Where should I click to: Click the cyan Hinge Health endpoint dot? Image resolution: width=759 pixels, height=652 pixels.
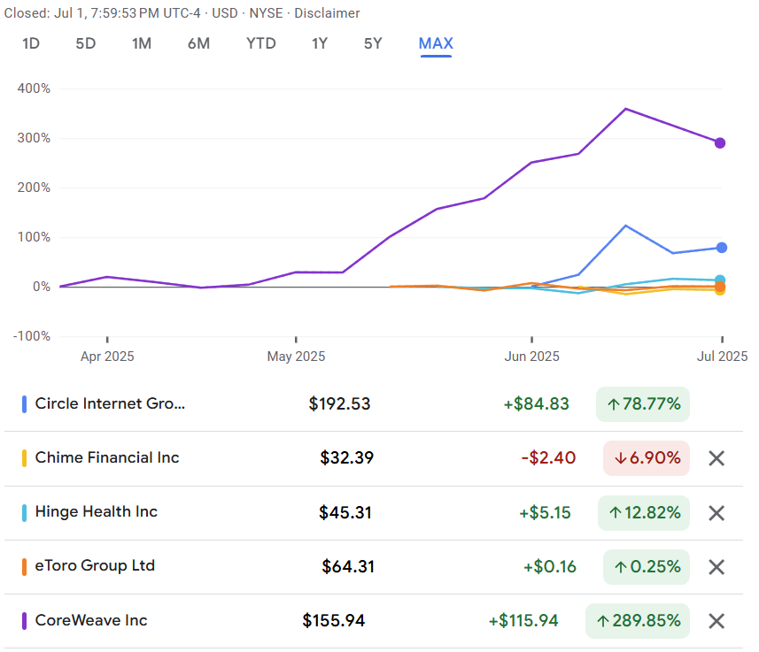(720, 280)
